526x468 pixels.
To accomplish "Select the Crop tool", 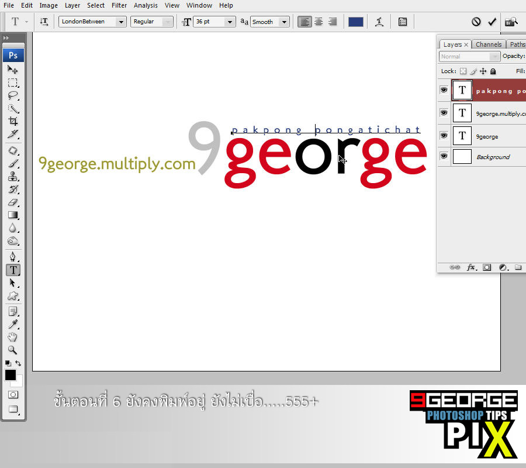I will click(x=13, y=121).
